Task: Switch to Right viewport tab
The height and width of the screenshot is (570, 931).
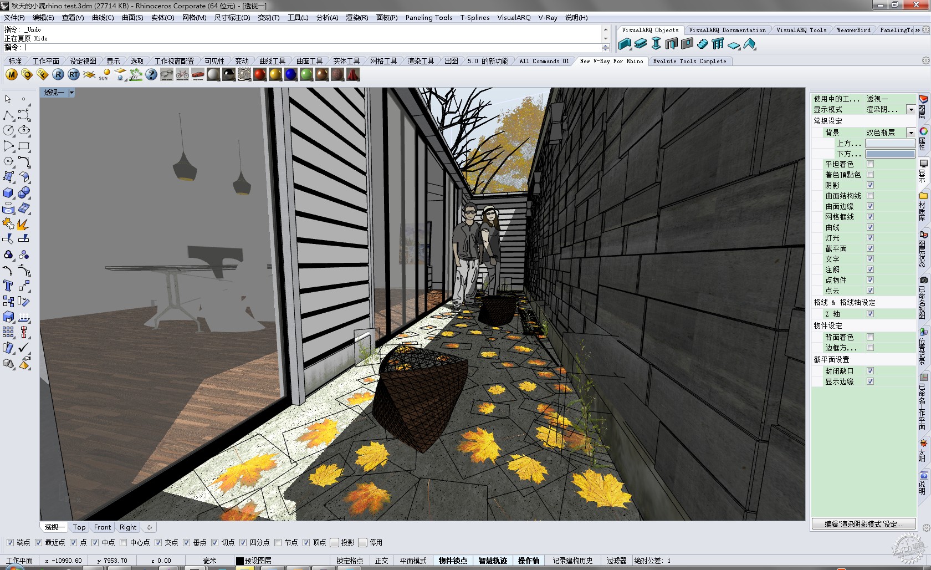Action: pyautogui.click(x=128, y=527)
